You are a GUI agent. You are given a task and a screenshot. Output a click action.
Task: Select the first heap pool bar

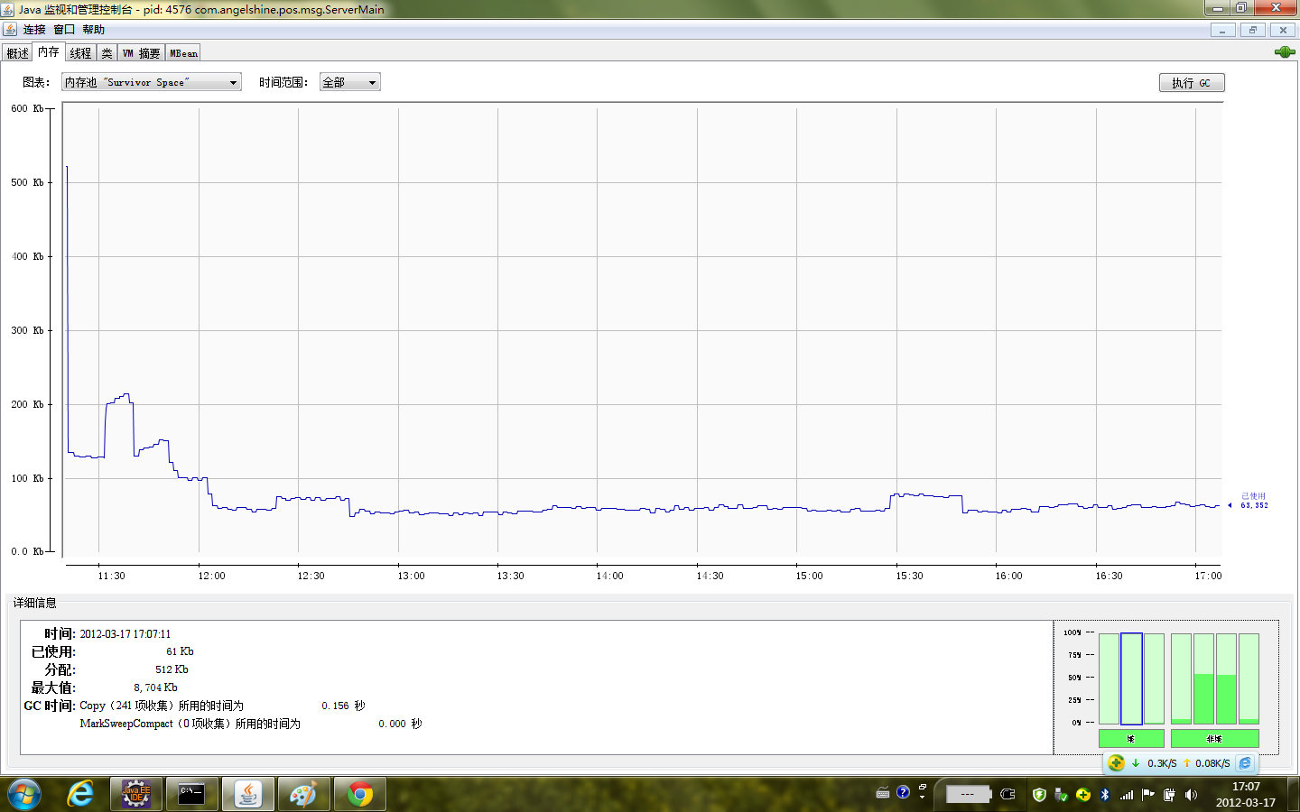pyautogui.click(x=1109, y=678)
